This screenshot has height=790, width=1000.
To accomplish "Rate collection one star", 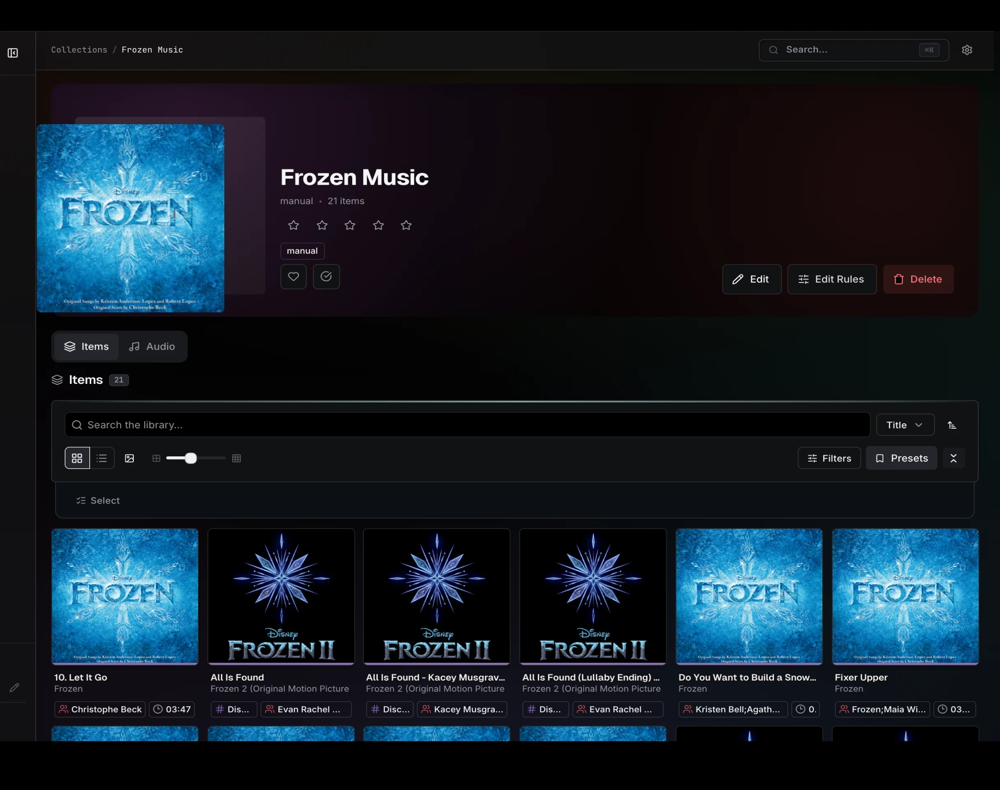I will point(293,225).
